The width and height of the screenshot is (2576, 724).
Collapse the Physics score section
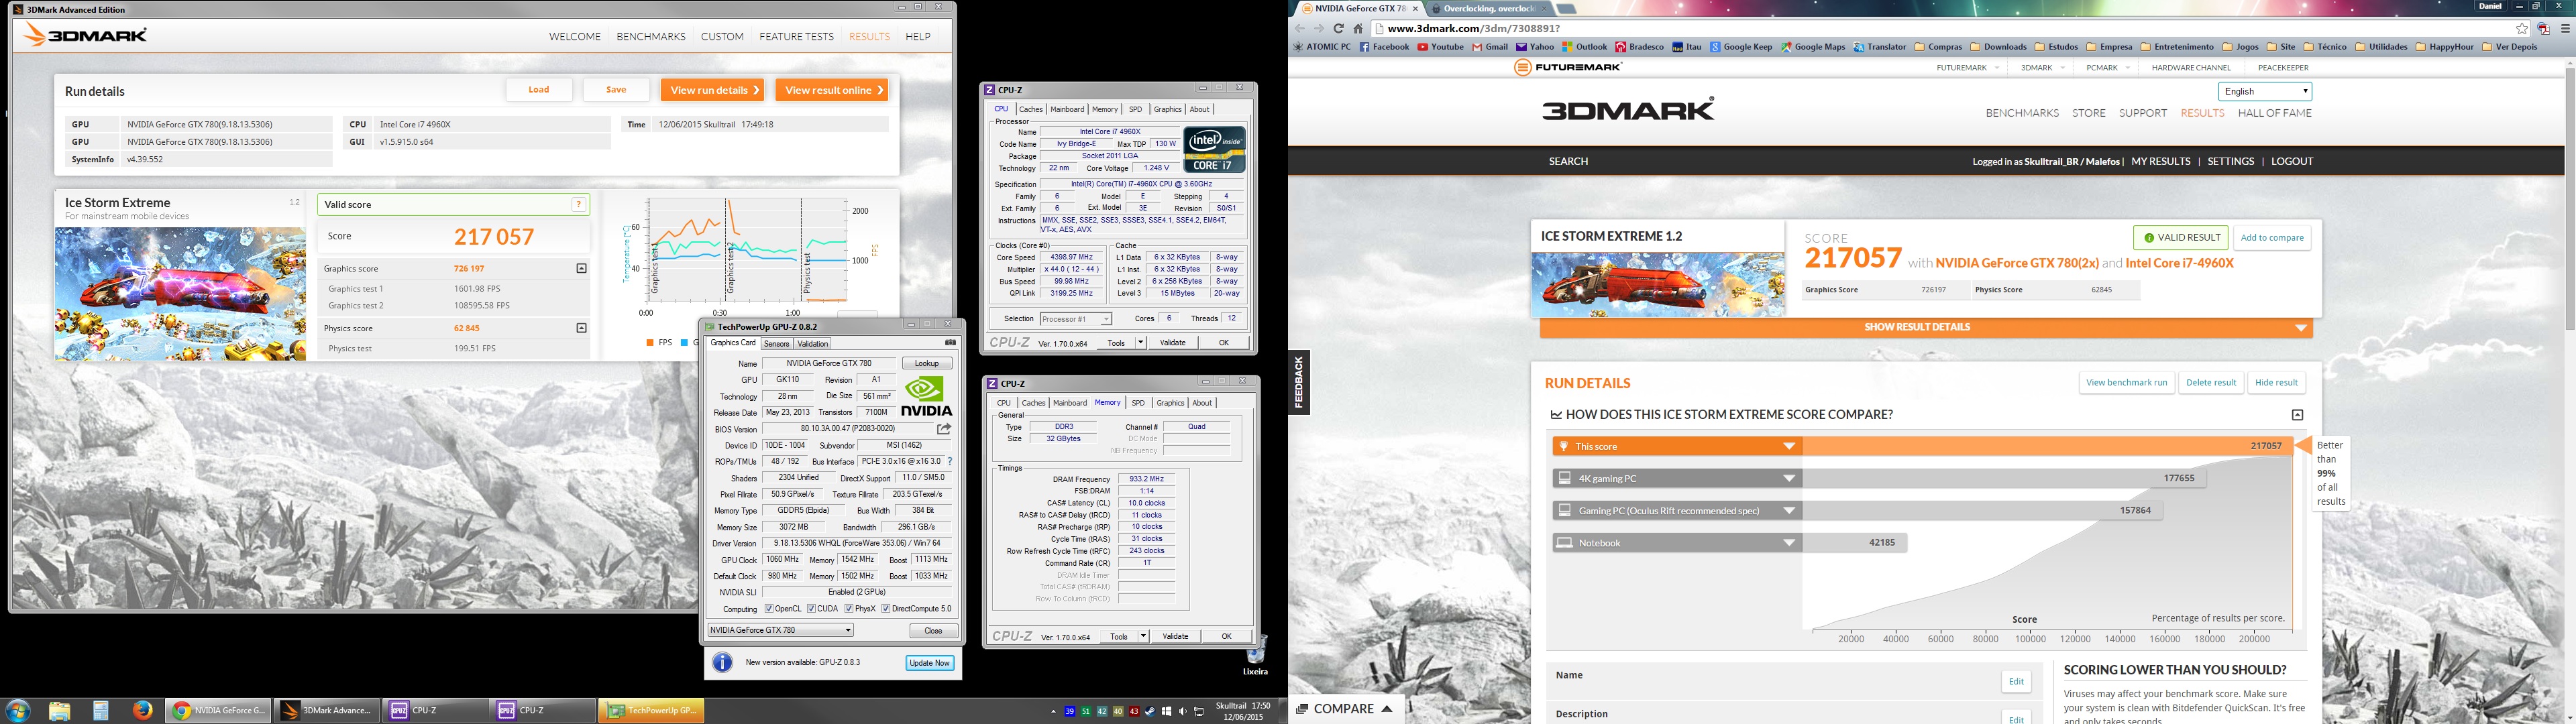tap(581, 328)
